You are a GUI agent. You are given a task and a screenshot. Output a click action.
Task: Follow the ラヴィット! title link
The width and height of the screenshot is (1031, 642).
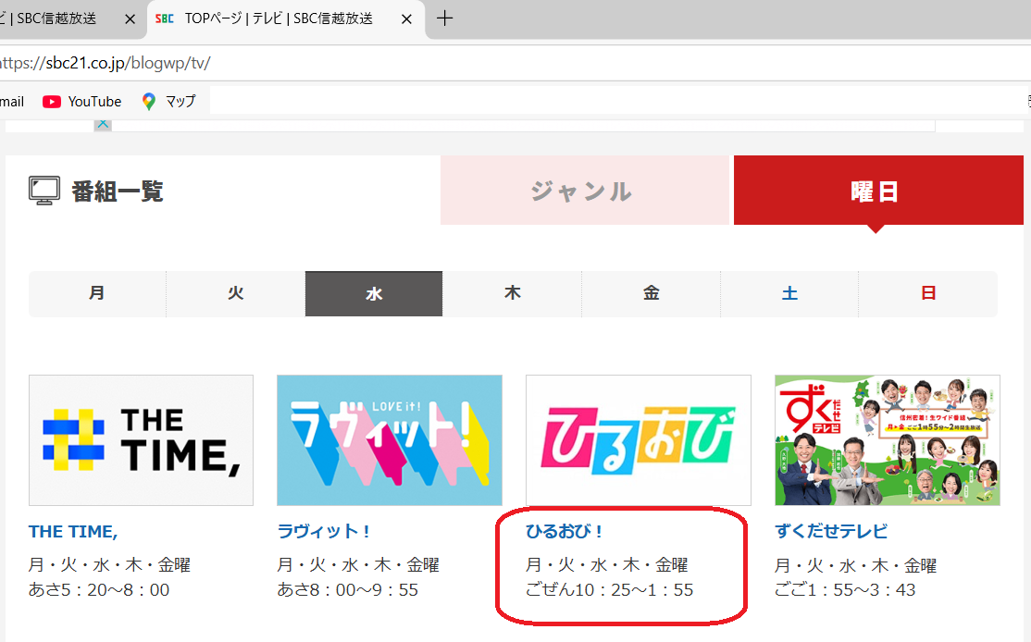coord(324,531)
